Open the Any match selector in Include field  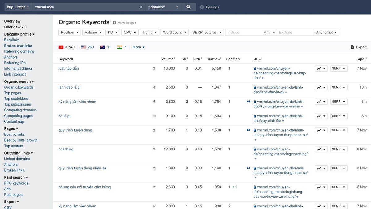click(269, 32)
